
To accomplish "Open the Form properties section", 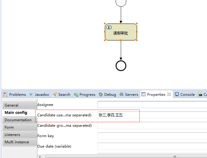I will pyautogui.click(x=20, y=127).
